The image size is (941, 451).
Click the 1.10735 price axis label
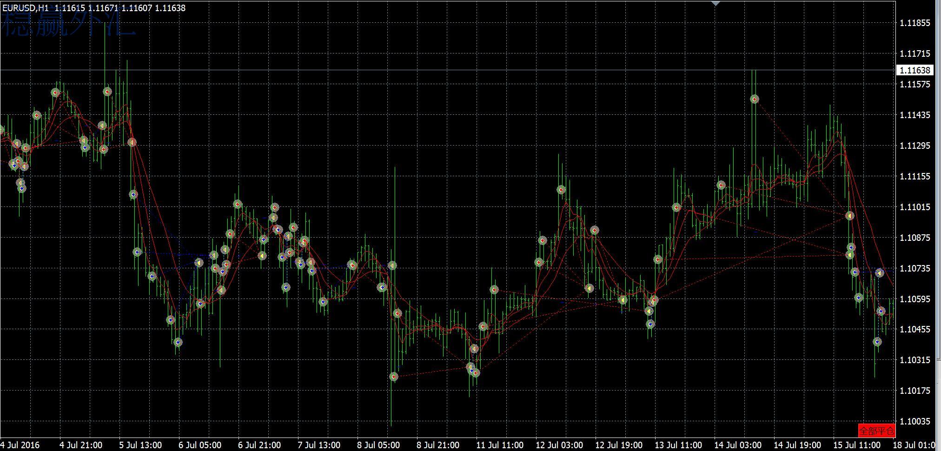coord(915,268)
